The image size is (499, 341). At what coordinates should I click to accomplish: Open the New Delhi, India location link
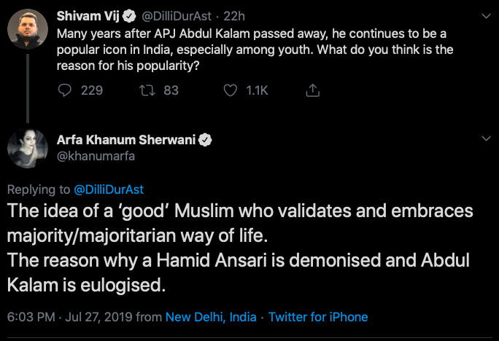point(211,317)
